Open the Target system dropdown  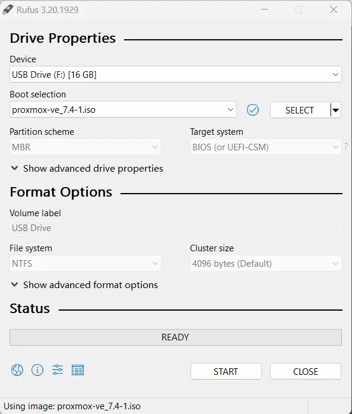coord(266,147)
